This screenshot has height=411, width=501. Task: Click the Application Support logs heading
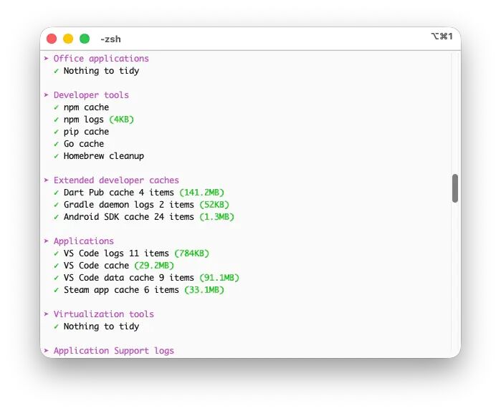114,351
